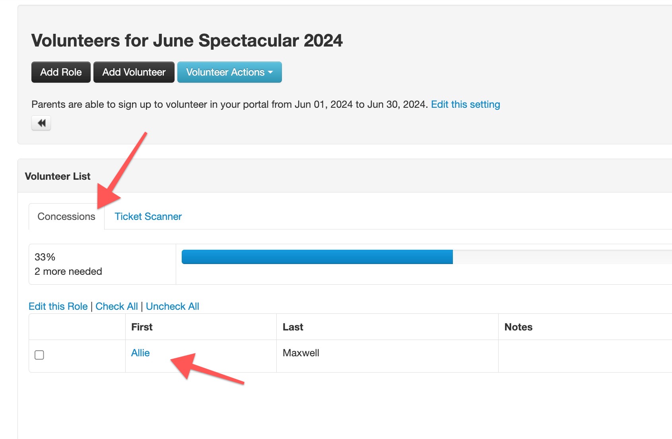Image resolution: width=672 pixels, height=439 pixels.
Task: Switch to the Concessions tab
Action: tap(66, 216)
